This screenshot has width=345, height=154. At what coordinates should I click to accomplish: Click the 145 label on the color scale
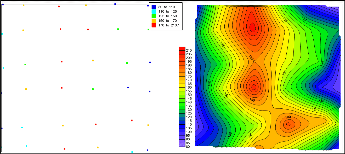point(189,98)
